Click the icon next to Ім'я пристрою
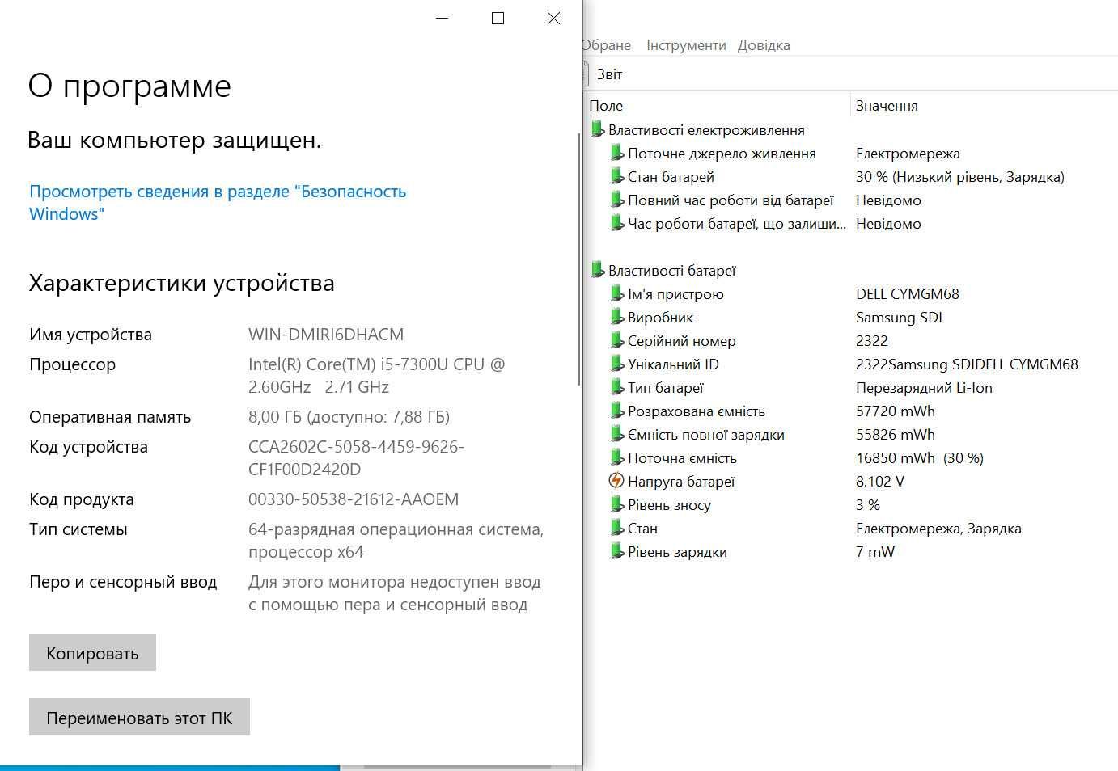The image size is (1118, 771). coord(617,293)
